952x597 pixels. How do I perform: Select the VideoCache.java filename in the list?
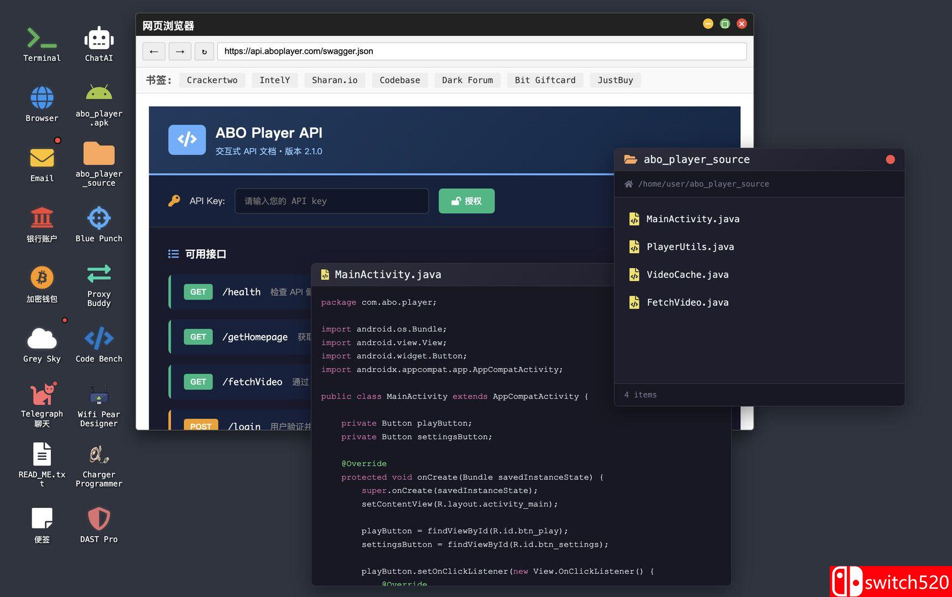688,275
